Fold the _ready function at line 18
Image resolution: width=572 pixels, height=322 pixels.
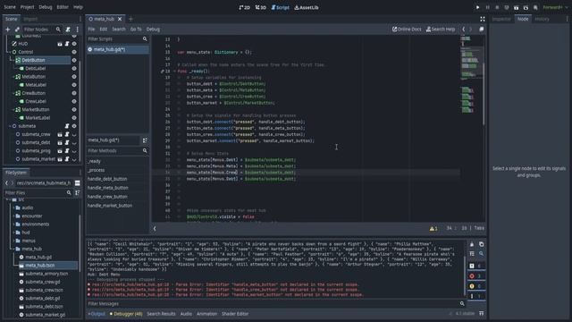point(174,72)
